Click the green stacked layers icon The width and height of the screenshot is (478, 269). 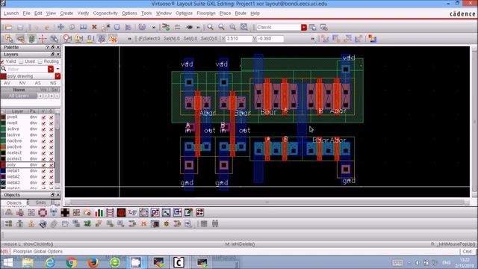pyautogui.click(x=31, y=39)
